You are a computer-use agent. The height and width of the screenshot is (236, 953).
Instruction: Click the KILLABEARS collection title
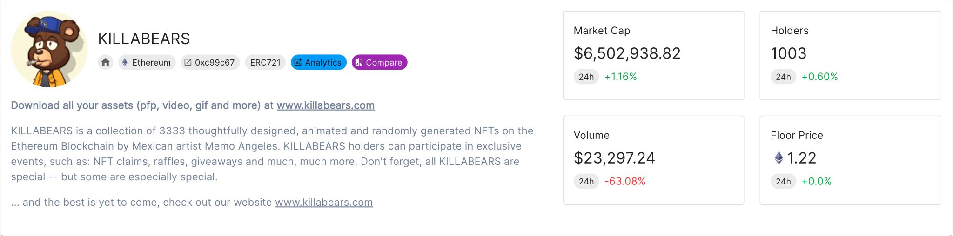(144, 39)
